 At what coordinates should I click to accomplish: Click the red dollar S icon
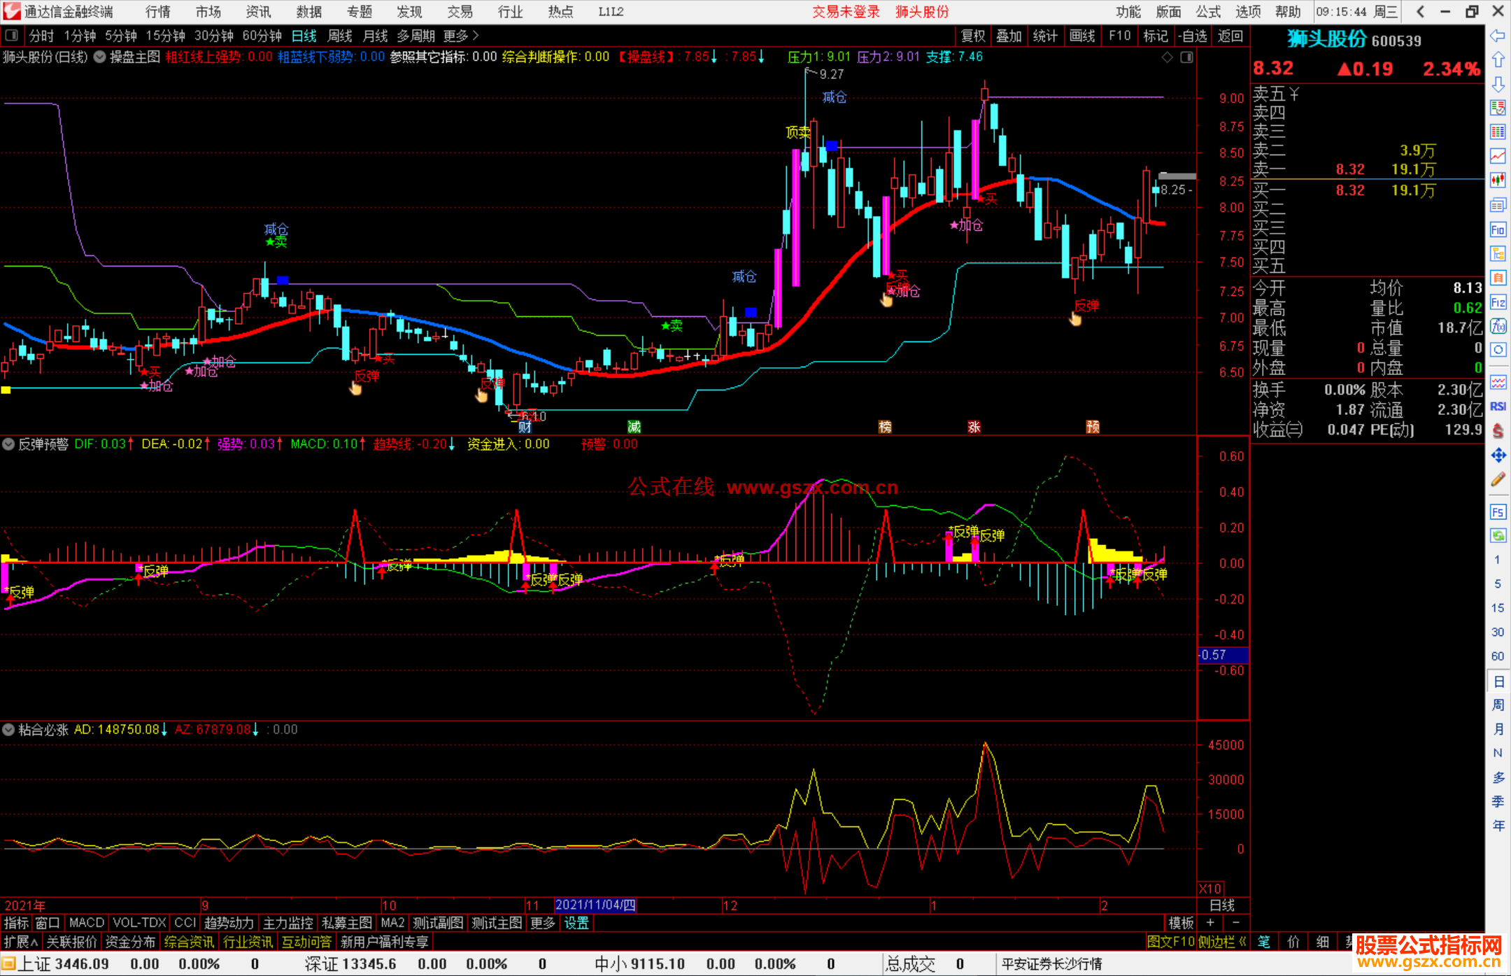pos(1498,431)
